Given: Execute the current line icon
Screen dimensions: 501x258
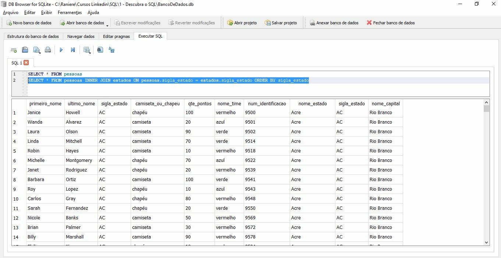Looking at the screenshot, I should coord(73,50).
